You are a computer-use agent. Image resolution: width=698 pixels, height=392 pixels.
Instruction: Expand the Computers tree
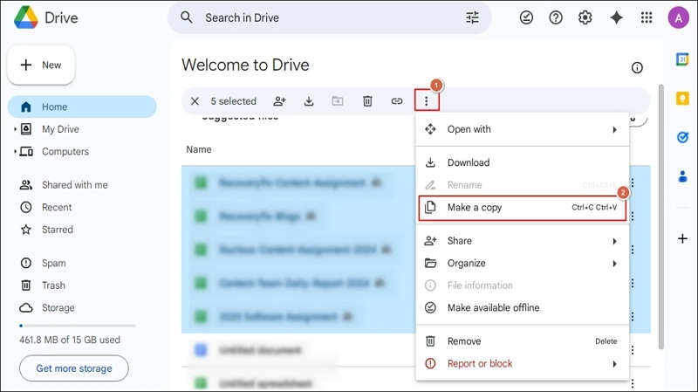[x=16, y=152]
